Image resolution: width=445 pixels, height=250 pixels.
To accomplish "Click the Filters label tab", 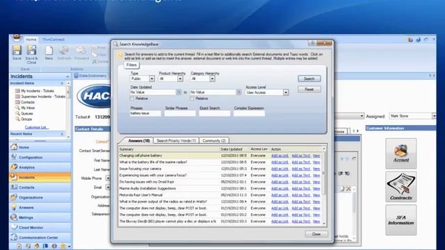I will pos(131,65).
